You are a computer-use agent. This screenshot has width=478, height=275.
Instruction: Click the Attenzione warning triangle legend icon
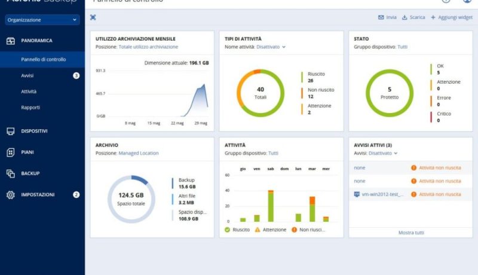tap(258, 230)
